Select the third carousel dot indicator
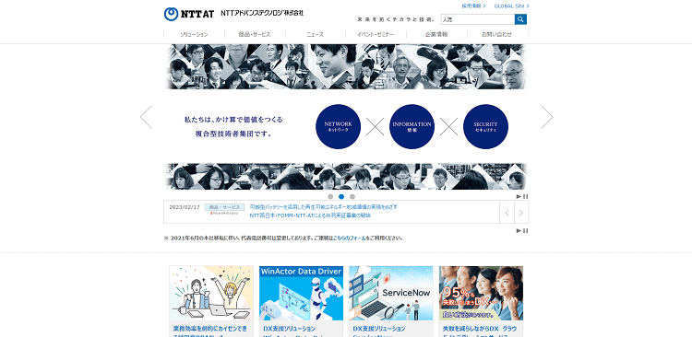Image resolution: width=692 pixels, height=337 pixels. tap(352, 196)
